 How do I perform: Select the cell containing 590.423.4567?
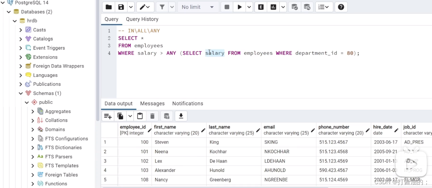pos(343,170)
